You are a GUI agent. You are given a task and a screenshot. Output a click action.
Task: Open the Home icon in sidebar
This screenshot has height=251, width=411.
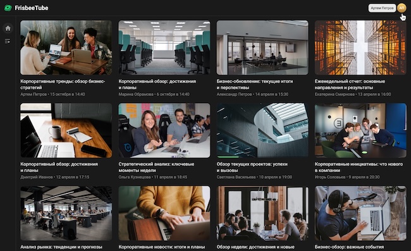coord(8,28)
